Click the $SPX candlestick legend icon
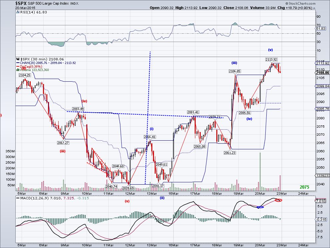 click(18, 59)
